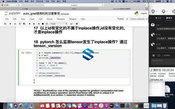Copy selected cells via the toolbar icon
175x109 pixels.
[20, 24]
